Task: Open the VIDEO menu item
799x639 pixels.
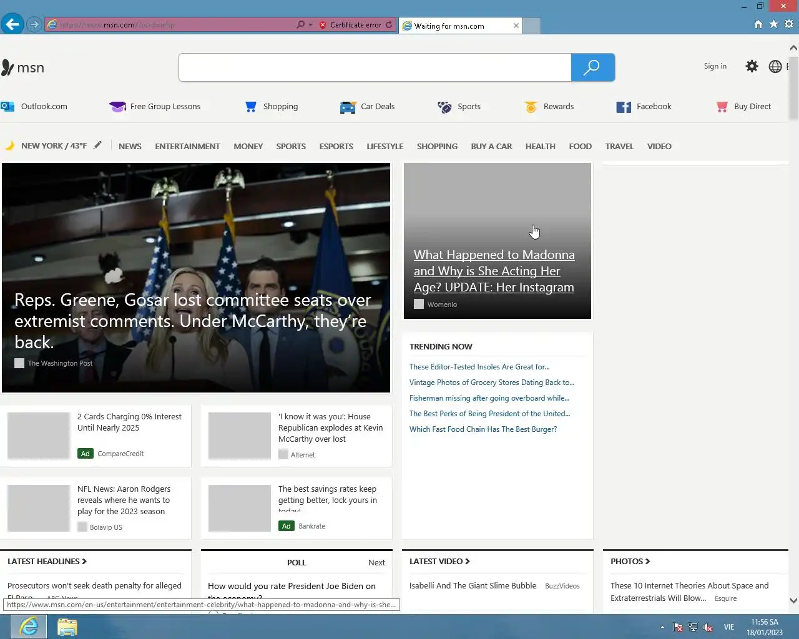Action: (x=659, y=147)
